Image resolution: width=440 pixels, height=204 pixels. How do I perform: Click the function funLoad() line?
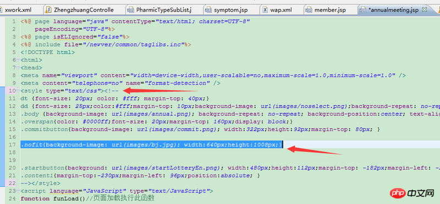[87, 199]
